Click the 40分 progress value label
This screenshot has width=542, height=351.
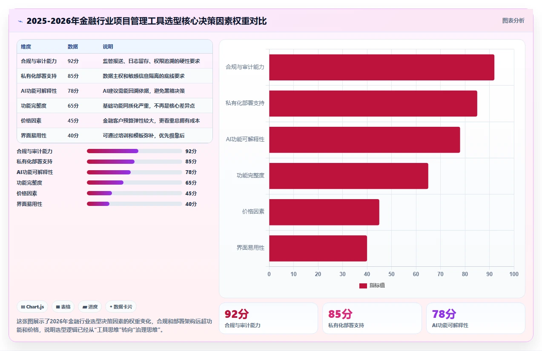coord(191,204)
